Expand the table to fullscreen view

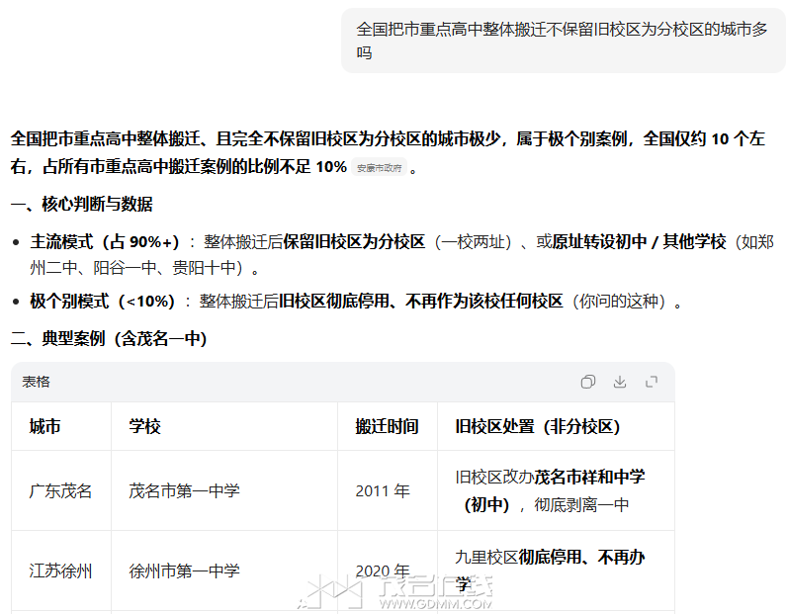652,382
